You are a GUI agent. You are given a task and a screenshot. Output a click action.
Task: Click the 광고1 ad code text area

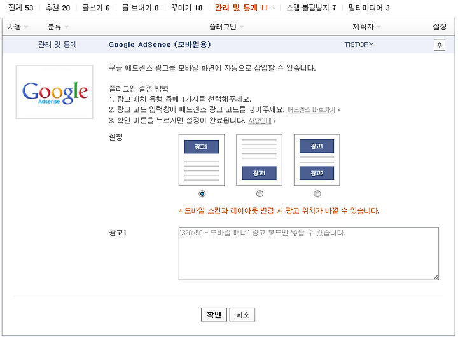[309, 254]
